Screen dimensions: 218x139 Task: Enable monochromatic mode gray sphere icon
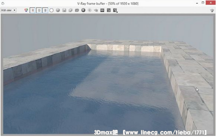tap(58, 10)
